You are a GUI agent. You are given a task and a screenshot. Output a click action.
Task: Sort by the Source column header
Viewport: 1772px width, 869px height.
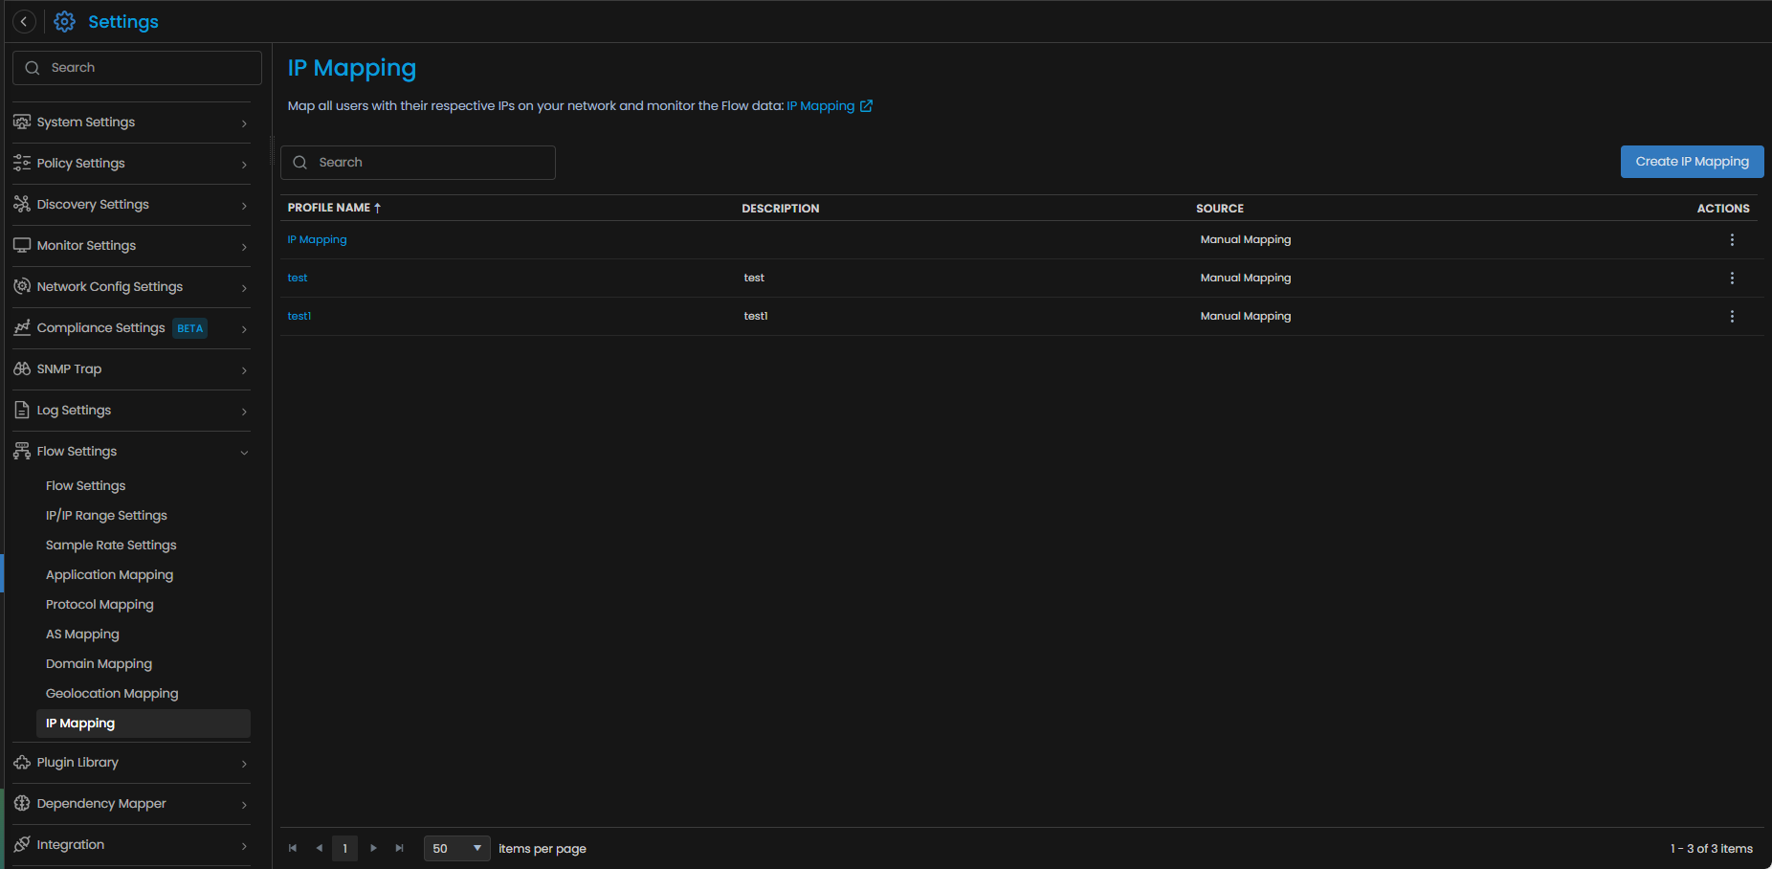pyautogui.click(x=1220, y=208)
